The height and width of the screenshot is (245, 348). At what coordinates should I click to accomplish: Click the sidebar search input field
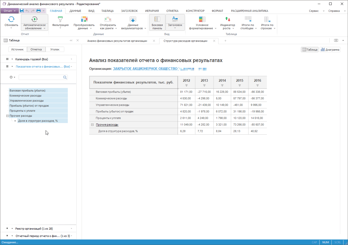pyautogui.click(x=40, y=77)
